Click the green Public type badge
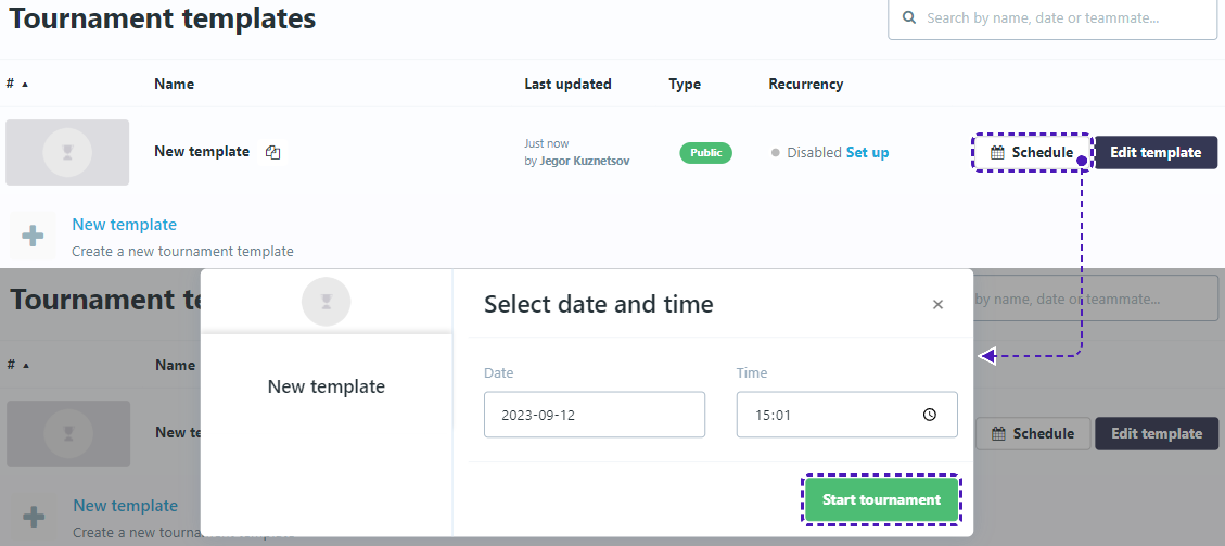 coord(705,153)
